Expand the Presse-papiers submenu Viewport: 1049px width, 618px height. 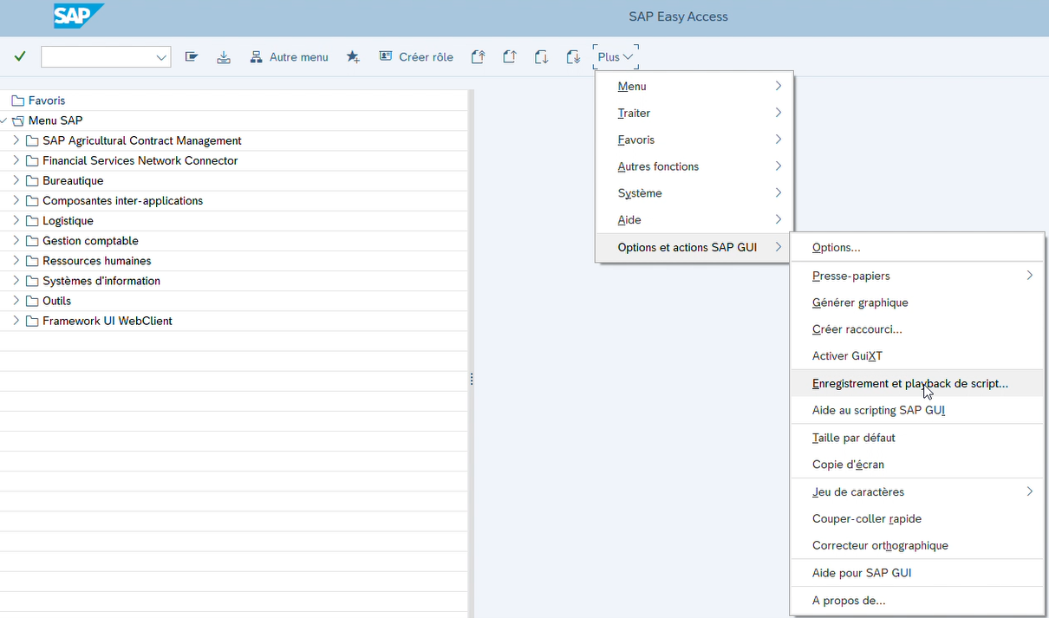(917, 276)
